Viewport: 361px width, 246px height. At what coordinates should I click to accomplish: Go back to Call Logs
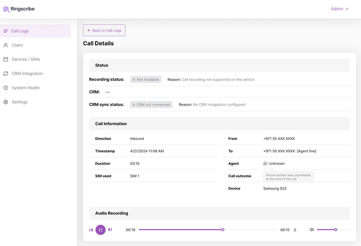click(104, 31)
